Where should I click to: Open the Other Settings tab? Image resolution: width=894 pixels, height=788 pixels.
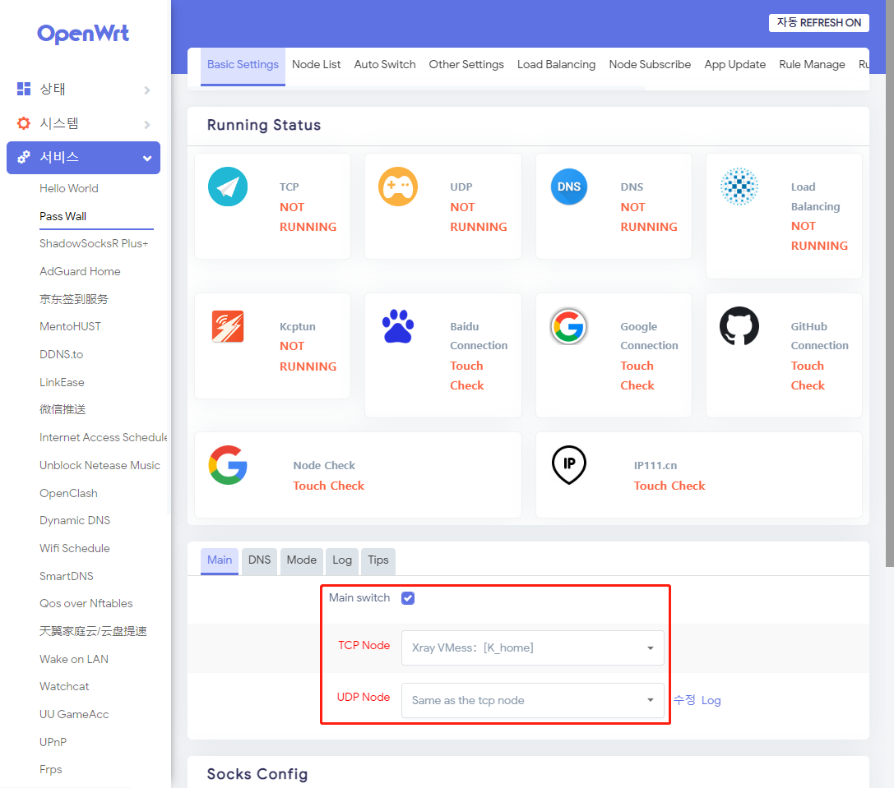(x=466, y=64)
